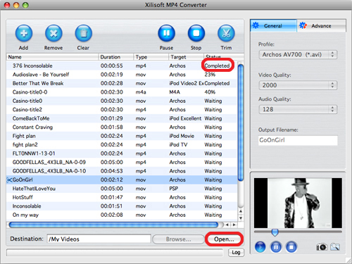Click the scroll up arrow of list
Screen dimensions: 352x264
pos(241,211)
